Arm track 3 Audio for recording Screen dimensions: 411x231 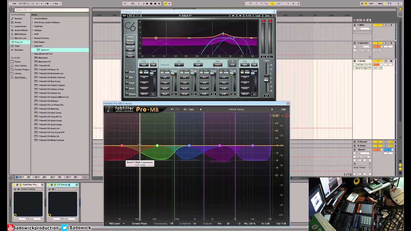[391, 61]
